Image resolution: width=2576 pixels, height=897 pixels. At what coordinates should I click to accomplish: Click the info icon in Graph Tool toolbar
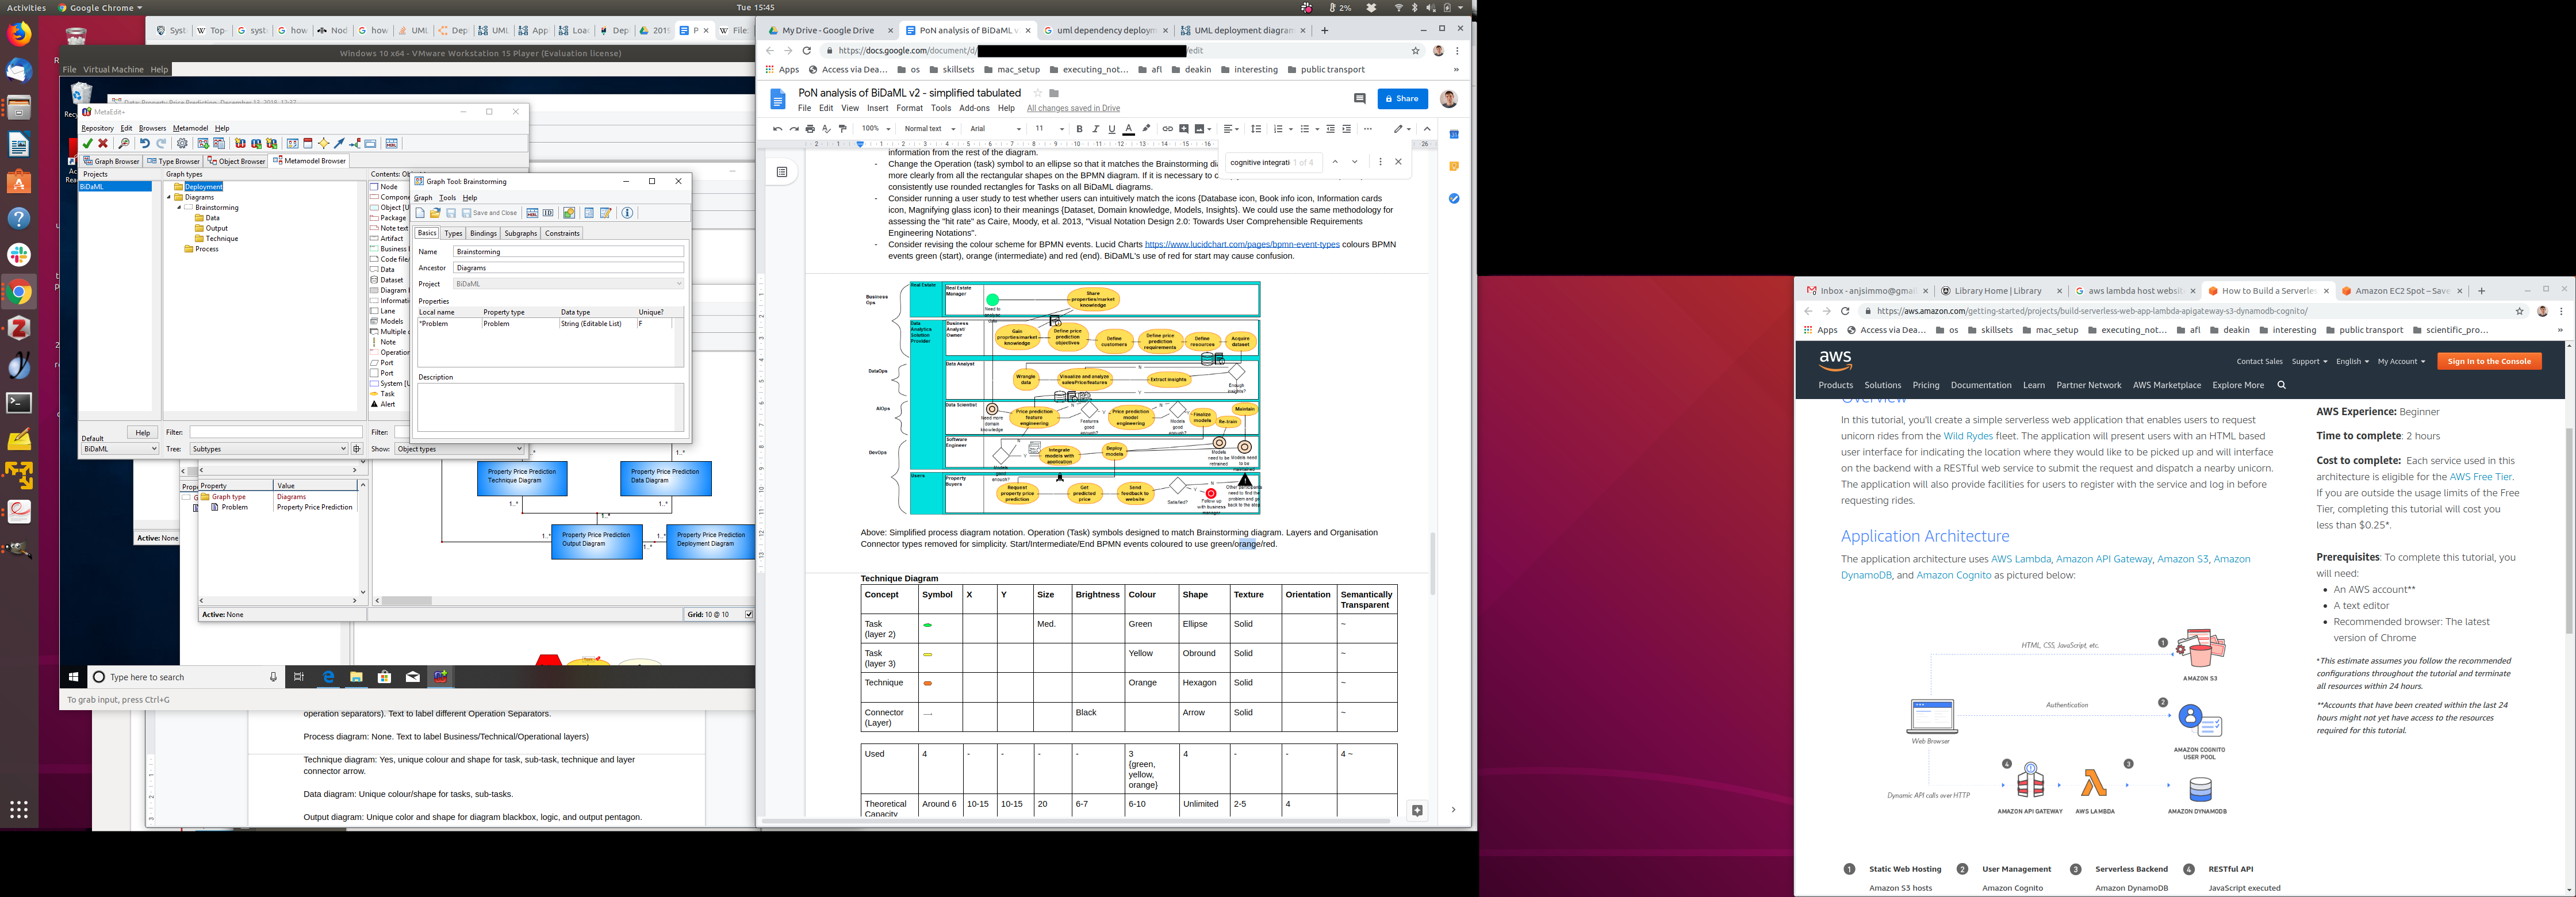[627, 213]
